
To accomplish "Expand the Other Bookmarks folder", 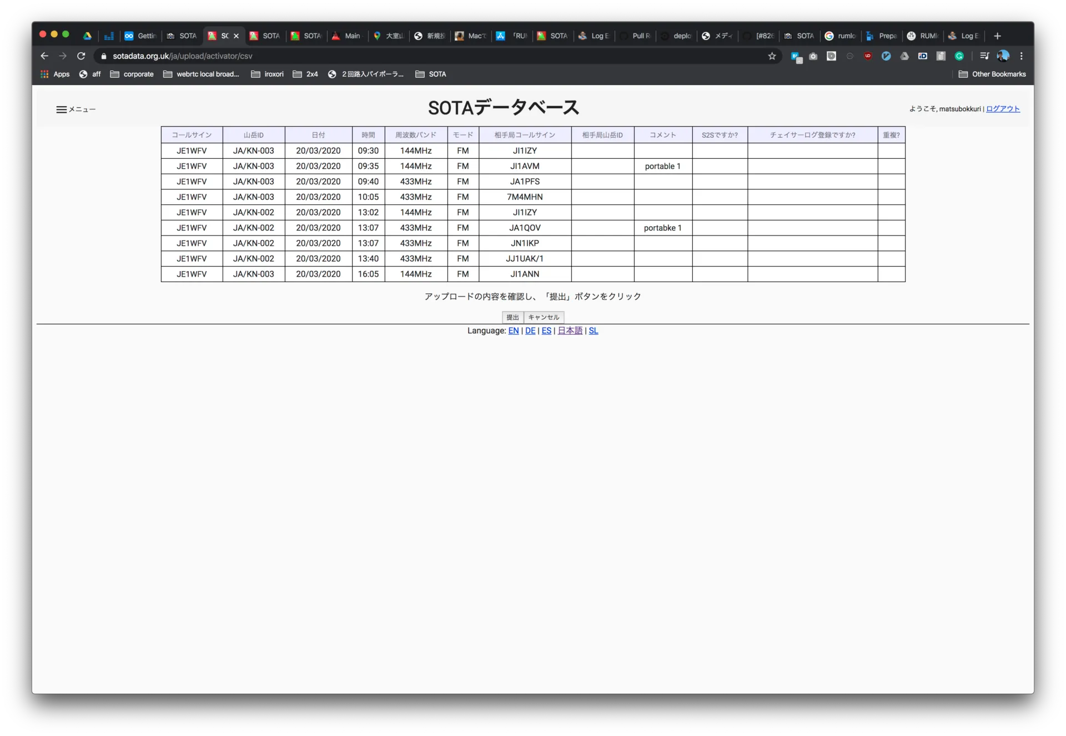I will [x=992, y=74].
